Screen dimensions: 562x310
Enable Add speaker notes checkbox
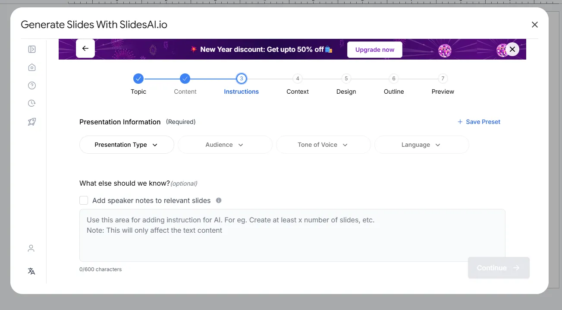(x=84, y=200)
